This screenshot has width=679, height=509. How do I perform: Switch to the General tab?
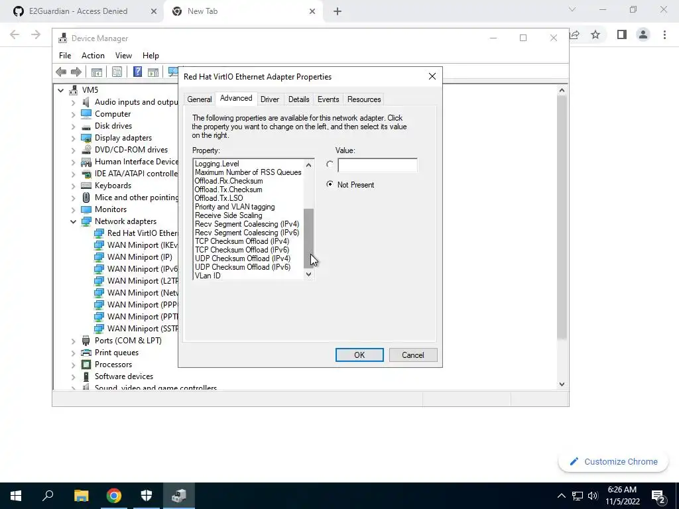tap(199, 99)
